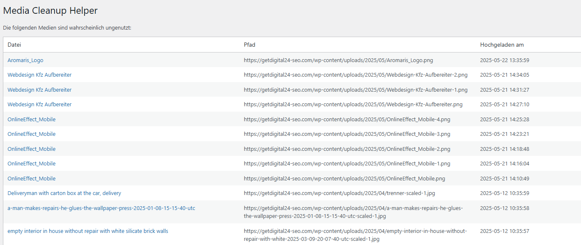Image resolution: width=581 pixels, height=245 pixels.
Task: Click the Hochgeladen am column header
Action: tap(502, 45)
